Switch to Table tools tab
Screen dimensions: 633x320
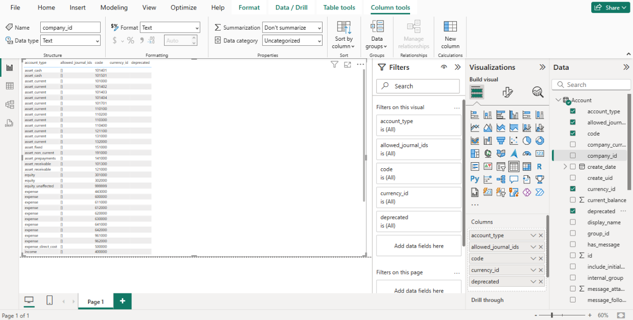pos(339,8)
